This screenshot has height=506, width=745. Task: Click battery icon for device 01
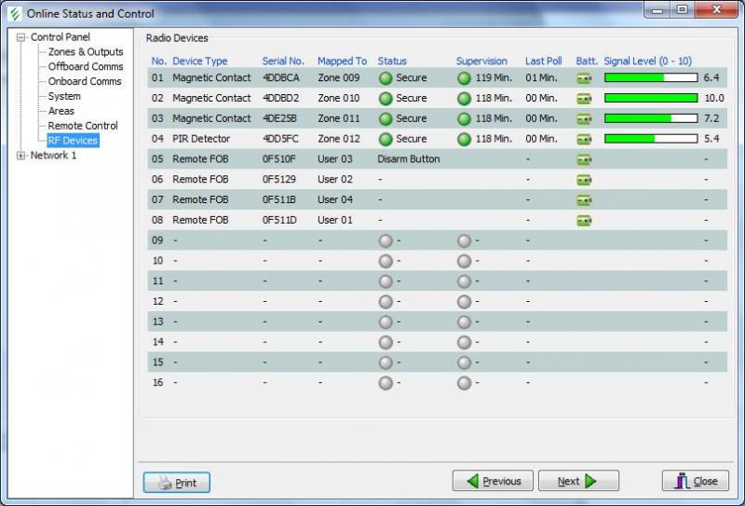tap(584, 78)
